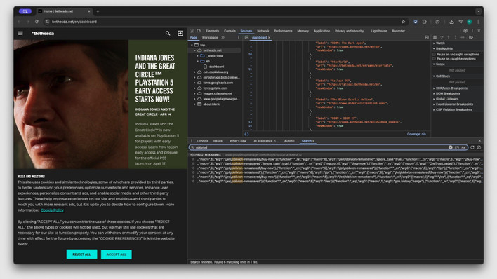Open the browser extensions puzzle icon
The width and height of the screenshot is (497, 279).
click(x=425, y=22)
